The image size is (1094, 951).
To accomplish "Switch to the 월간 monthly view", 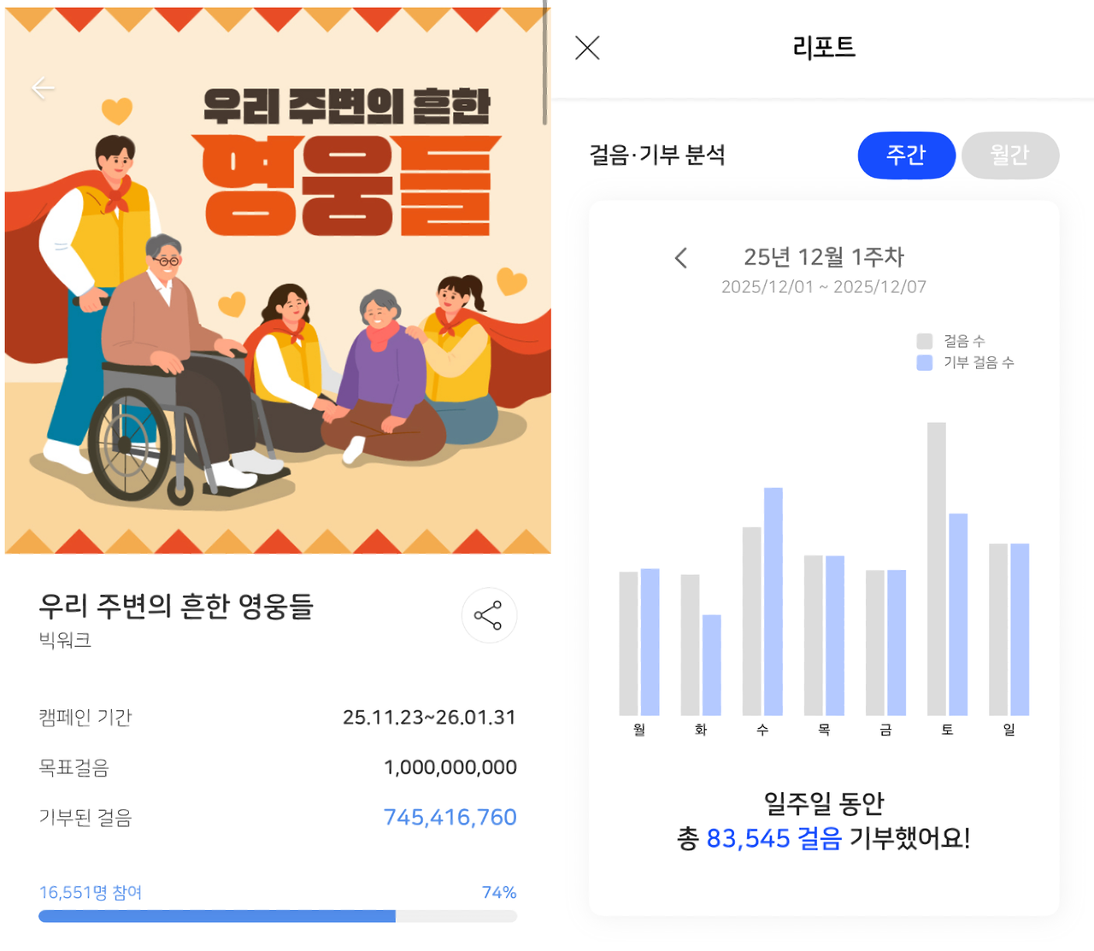I will click(1010, 156).
